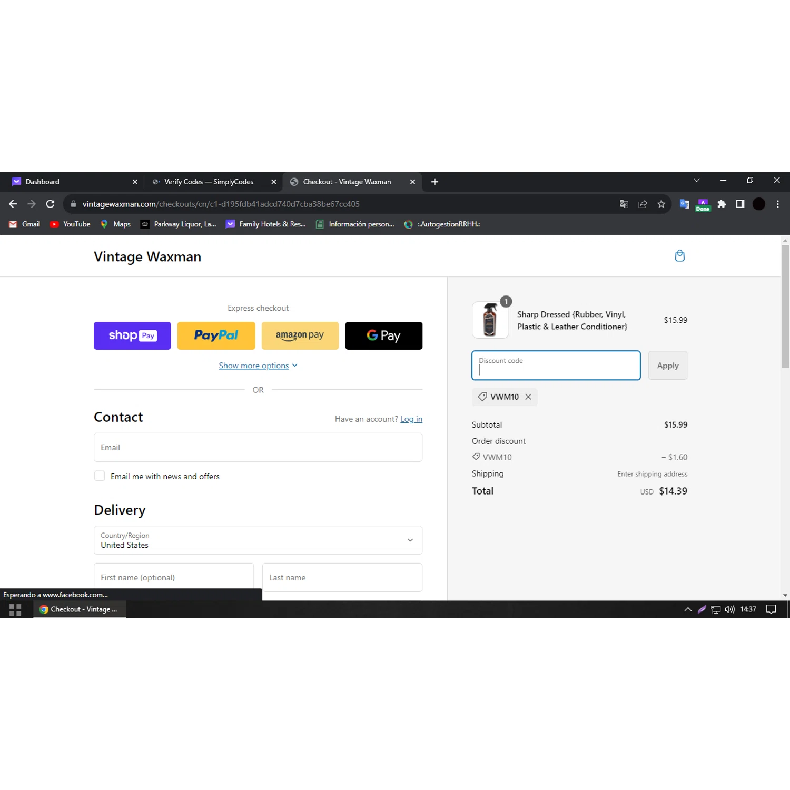790x790 pixels.
Task: Open the YouTube bookmark
Action: (x=70, y=224)
